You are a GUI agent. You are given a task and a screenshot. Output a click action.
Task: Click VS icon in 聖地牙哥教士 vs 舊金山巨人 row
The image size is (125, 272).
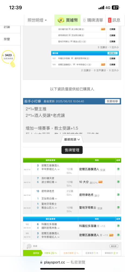click(71, 41)
